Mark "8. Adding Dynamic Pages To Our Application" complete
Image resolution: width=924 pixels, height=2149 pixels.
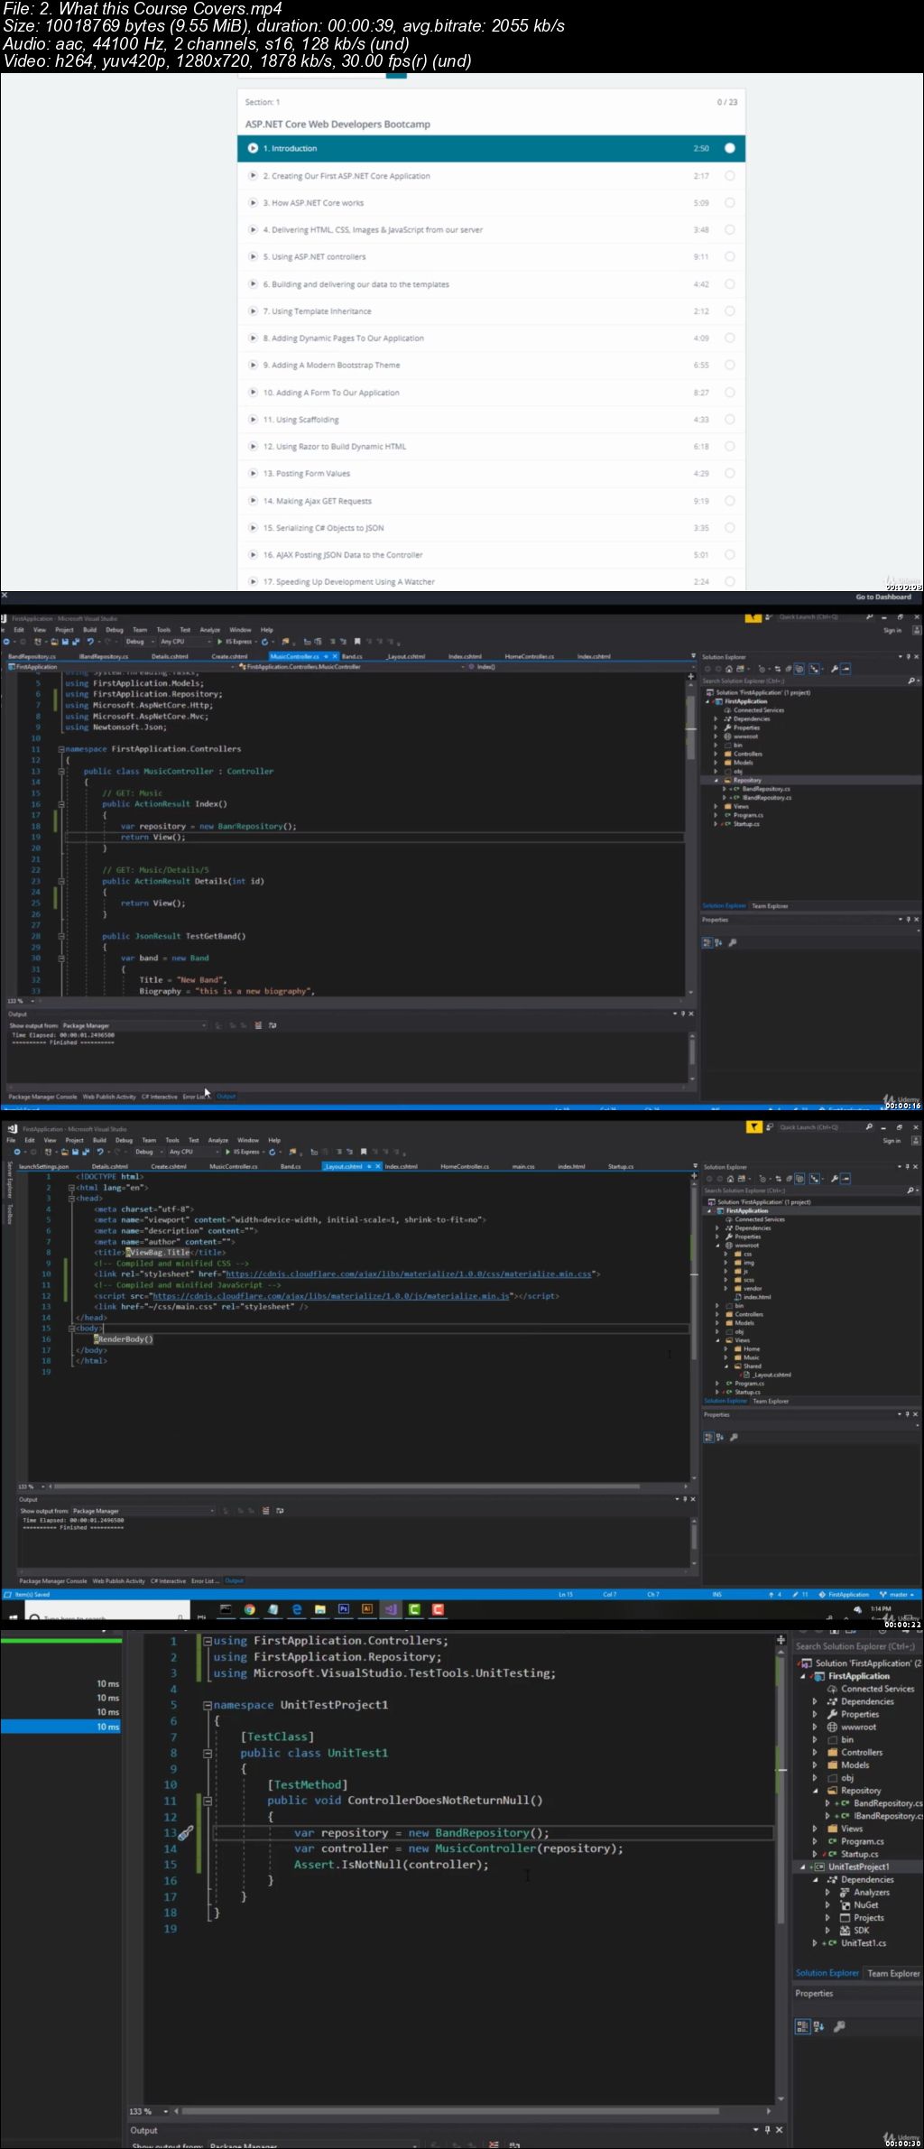coord(730,338)
